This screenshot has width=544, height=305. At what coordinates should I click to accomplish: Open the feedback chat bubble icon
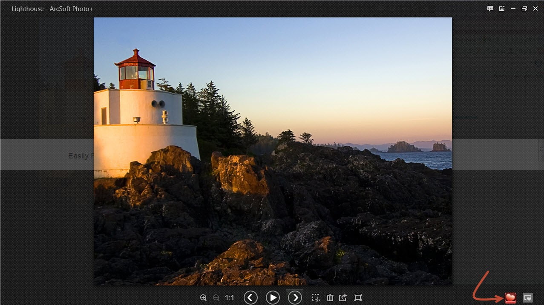(490, 8)
